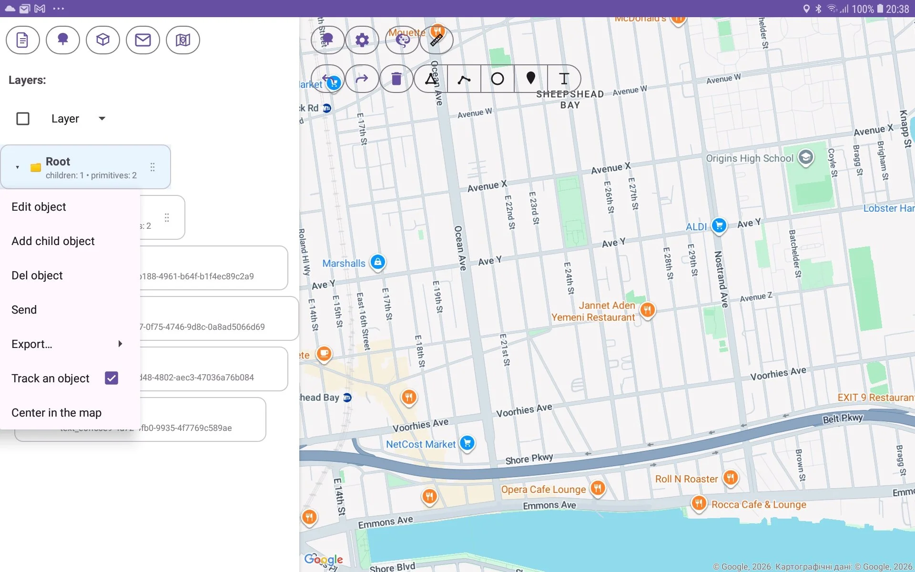Click the tree icon in the sidebar toolbar
Screen dimensions: 915x572
coord(62,40)
